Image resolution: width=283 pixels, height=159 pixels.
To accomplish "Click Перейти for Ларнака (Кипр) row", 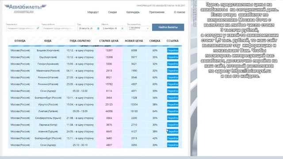I will (x=173, y=125).
